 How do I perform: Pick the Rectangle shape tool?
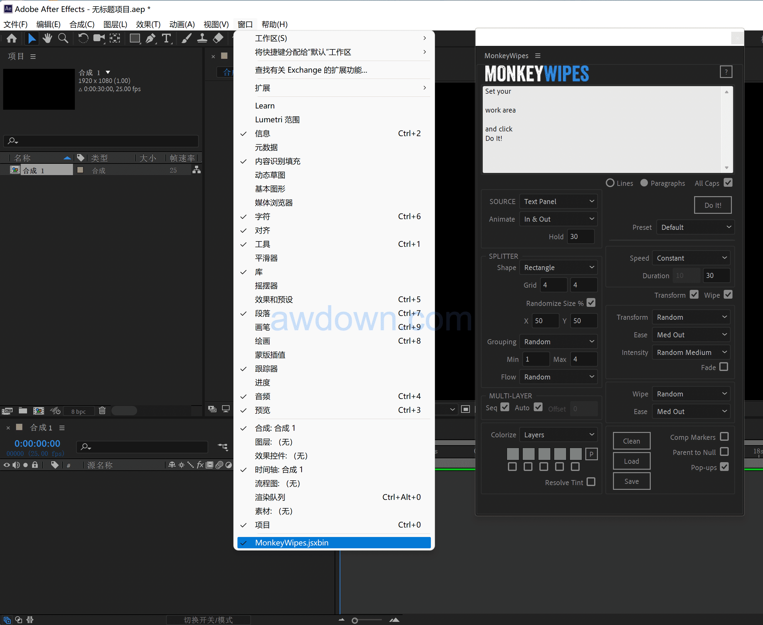[135, 38]
